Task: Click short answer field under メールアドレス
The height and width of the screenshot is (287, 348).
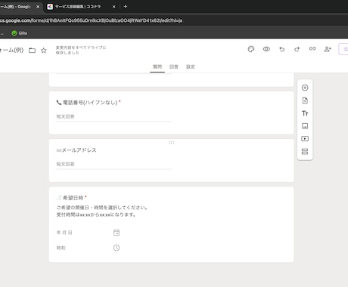Action: [x=113, y=164]
